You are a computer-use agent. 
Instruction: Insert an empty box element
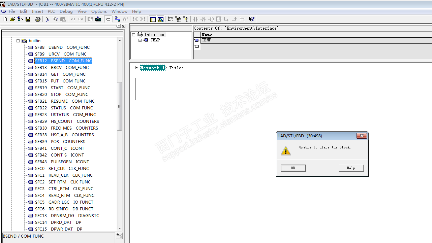[219, 19]
